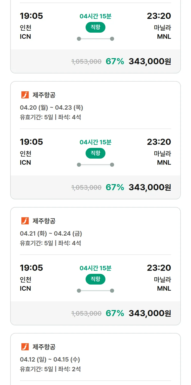Image resolution: width=191 pixels, height=385 pixels.
Task: Click route line on 04.21 (화) flight
Action: (x=95, y=291)
